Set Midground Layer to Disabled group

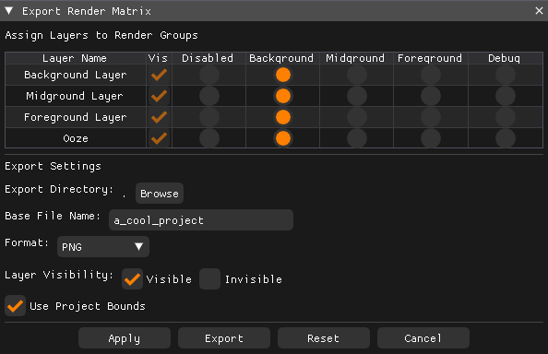[x=209, y=96]
